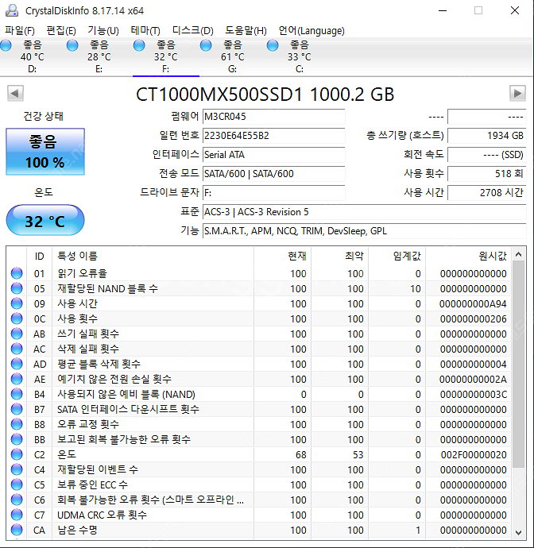Click the 원시값 column header
Viewport: 534px width, 548px height.
468,256
